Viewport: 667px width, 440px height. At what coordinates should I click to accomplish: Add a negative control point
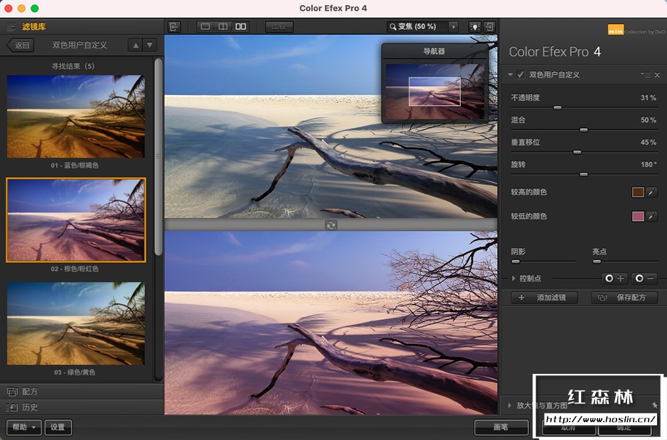(x=644, y=279)
